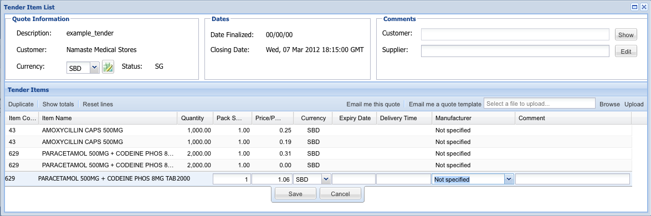
Task: Sort by Pack Size column header
Action: 233,118
